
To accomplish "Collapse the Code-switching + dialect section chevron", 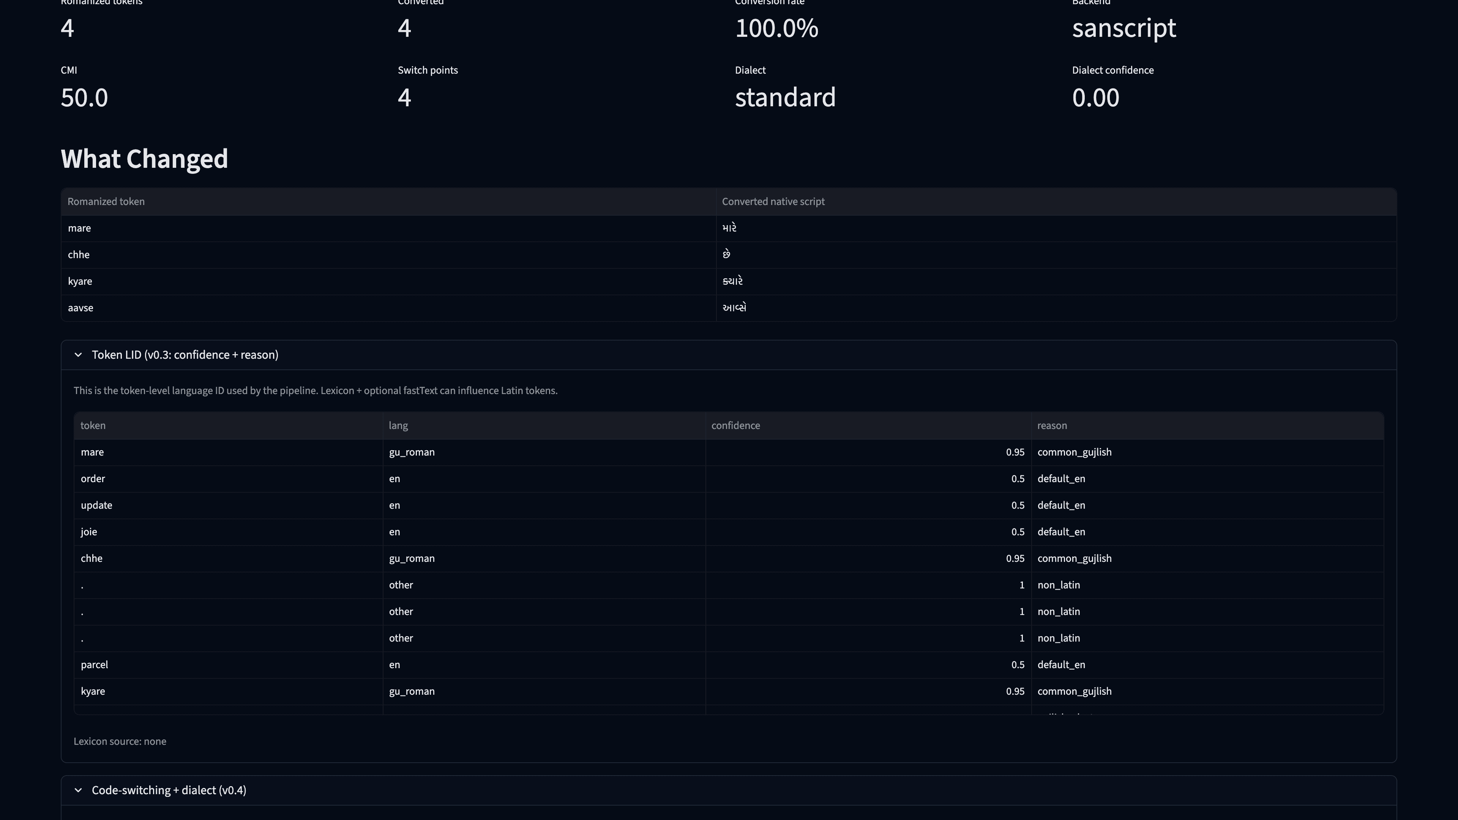I will click(x=78, y=790).
